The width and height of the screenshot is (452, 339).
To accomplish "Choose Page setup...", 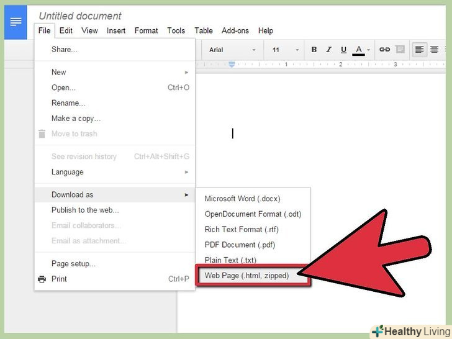I will tap(114, 263).
